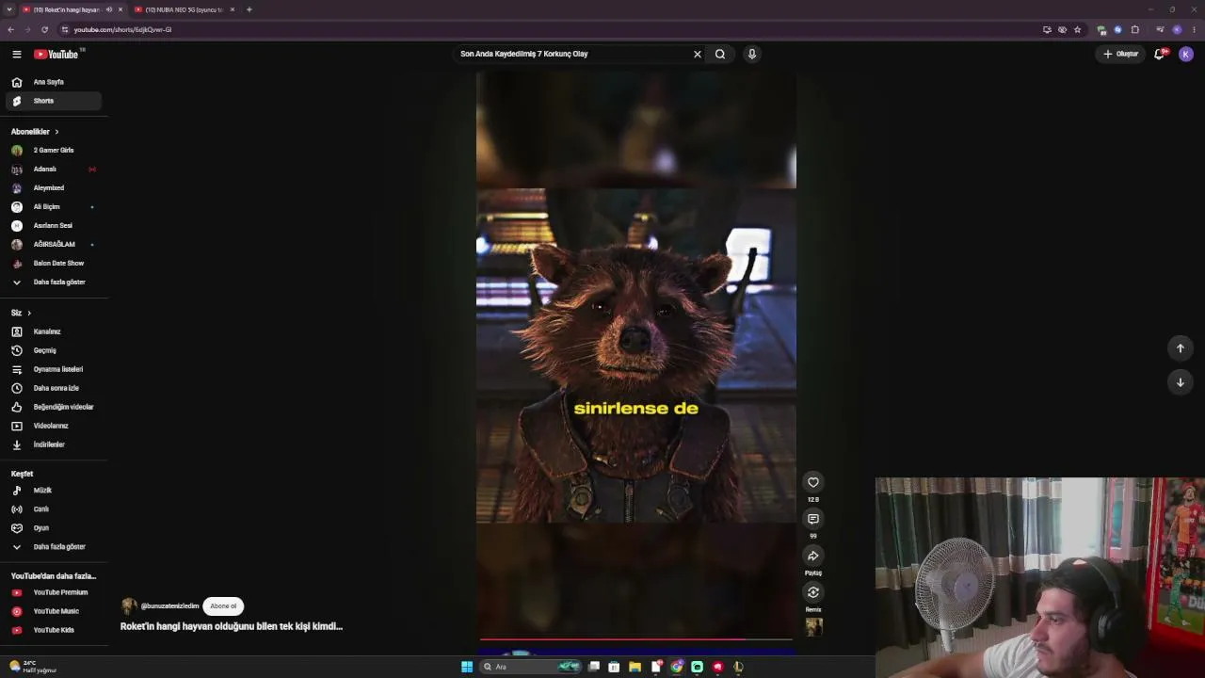The height and width of the screenshot is (678, 1205).
Task: Open YouTube Kids link
Action: 53,630
